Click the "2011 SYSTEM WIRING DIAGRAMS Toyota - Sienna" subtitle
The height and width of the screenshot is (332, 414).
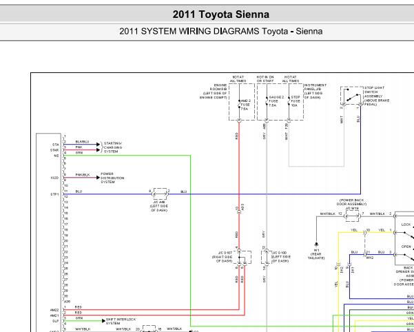click(220, 32)
